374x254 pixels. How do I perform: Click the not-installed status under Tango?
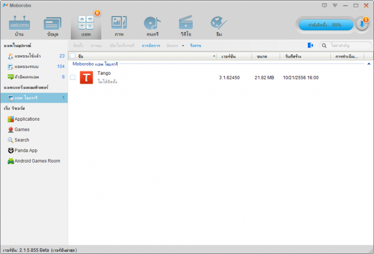point(108,82)
